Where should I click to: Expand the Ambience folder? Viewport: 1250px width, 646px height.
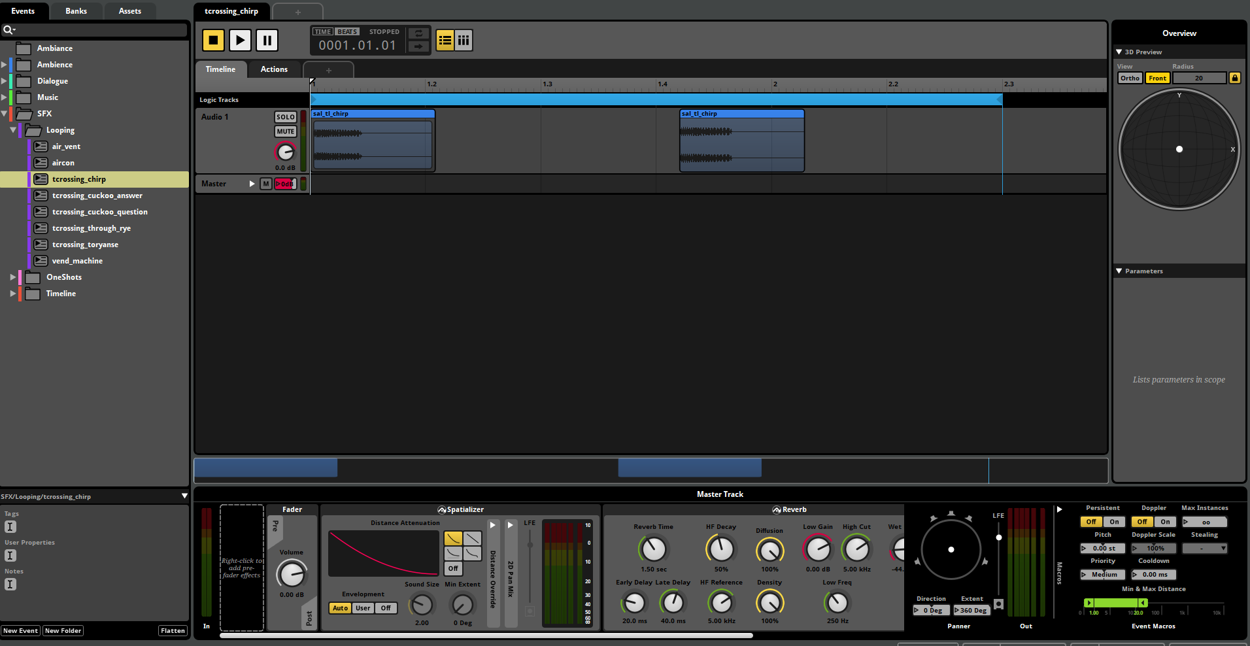click(4, 65)
